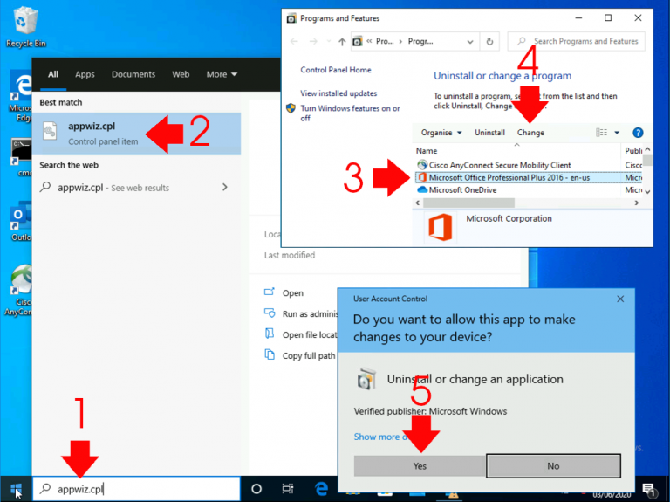Click the Open file location icon
The height and width of the screenshot is (502, 670).
click(x=270, y=334)
